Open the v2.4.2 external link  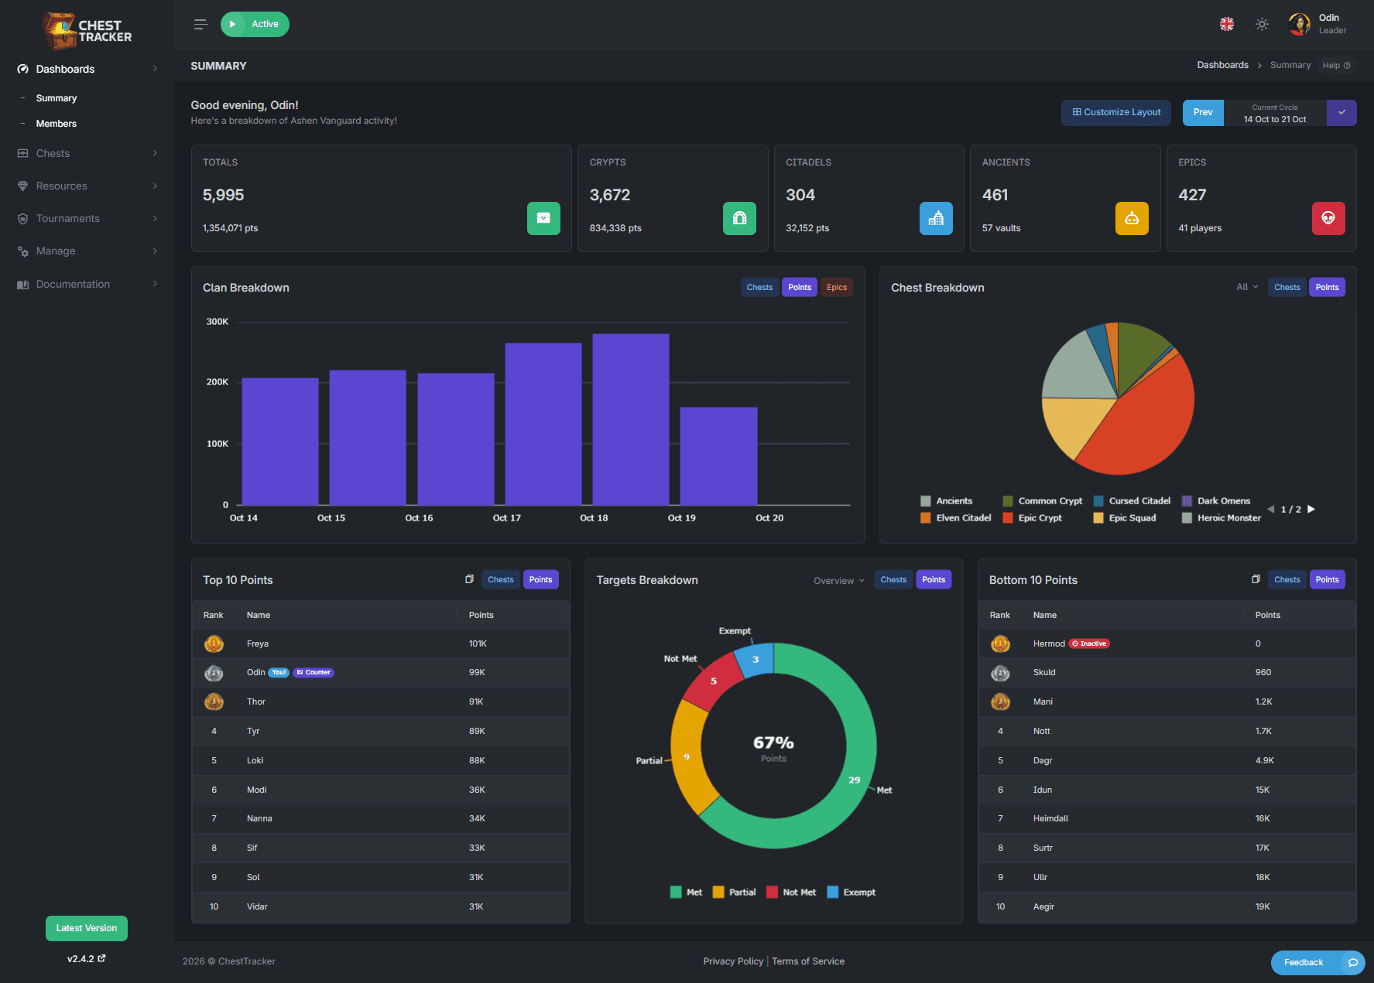point(86,958)
